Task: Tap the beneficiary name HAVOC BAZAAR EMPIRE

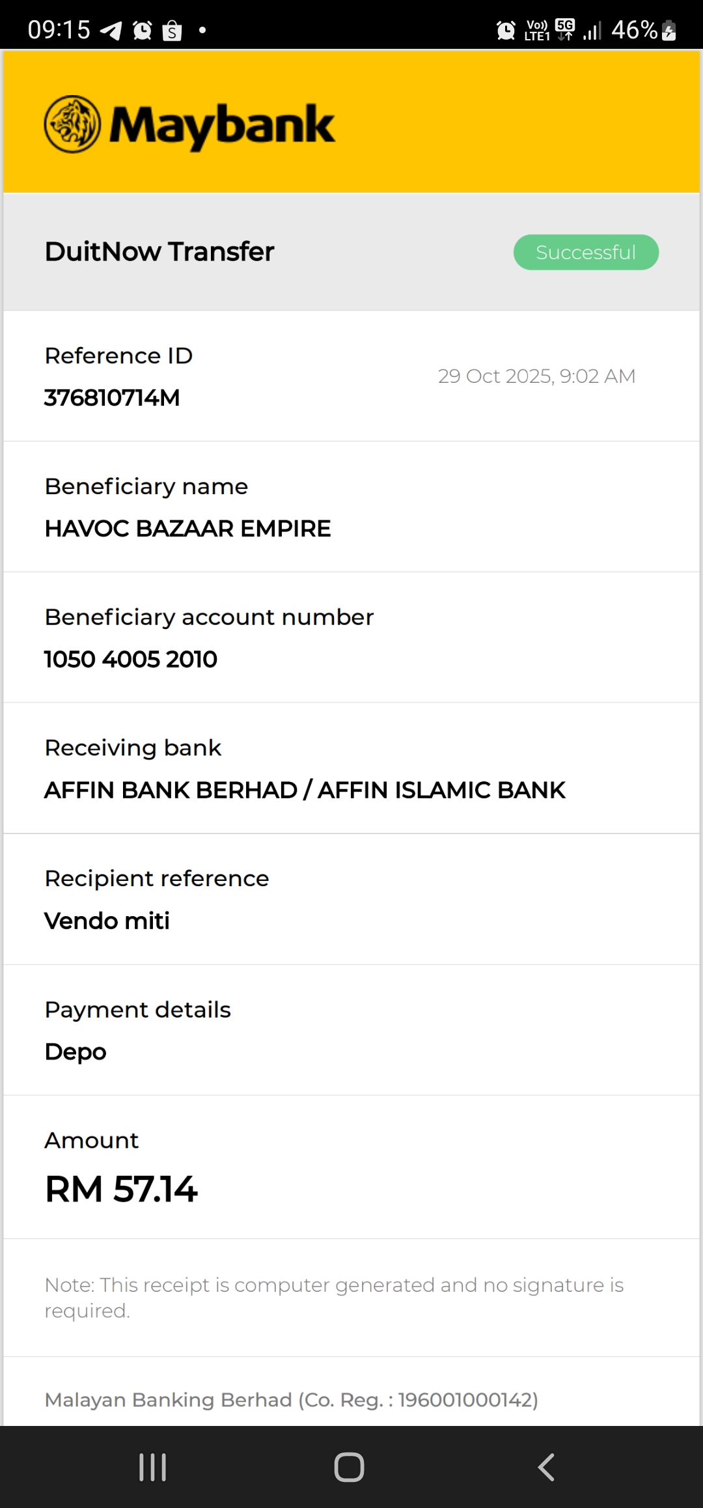Action: point(187,528)
